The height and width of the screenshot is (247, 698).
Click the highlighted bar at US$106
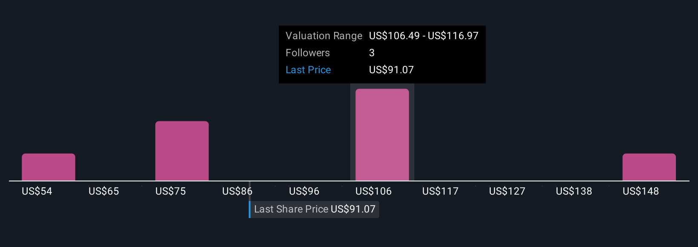pyautogui.click(x=382, y=135)
